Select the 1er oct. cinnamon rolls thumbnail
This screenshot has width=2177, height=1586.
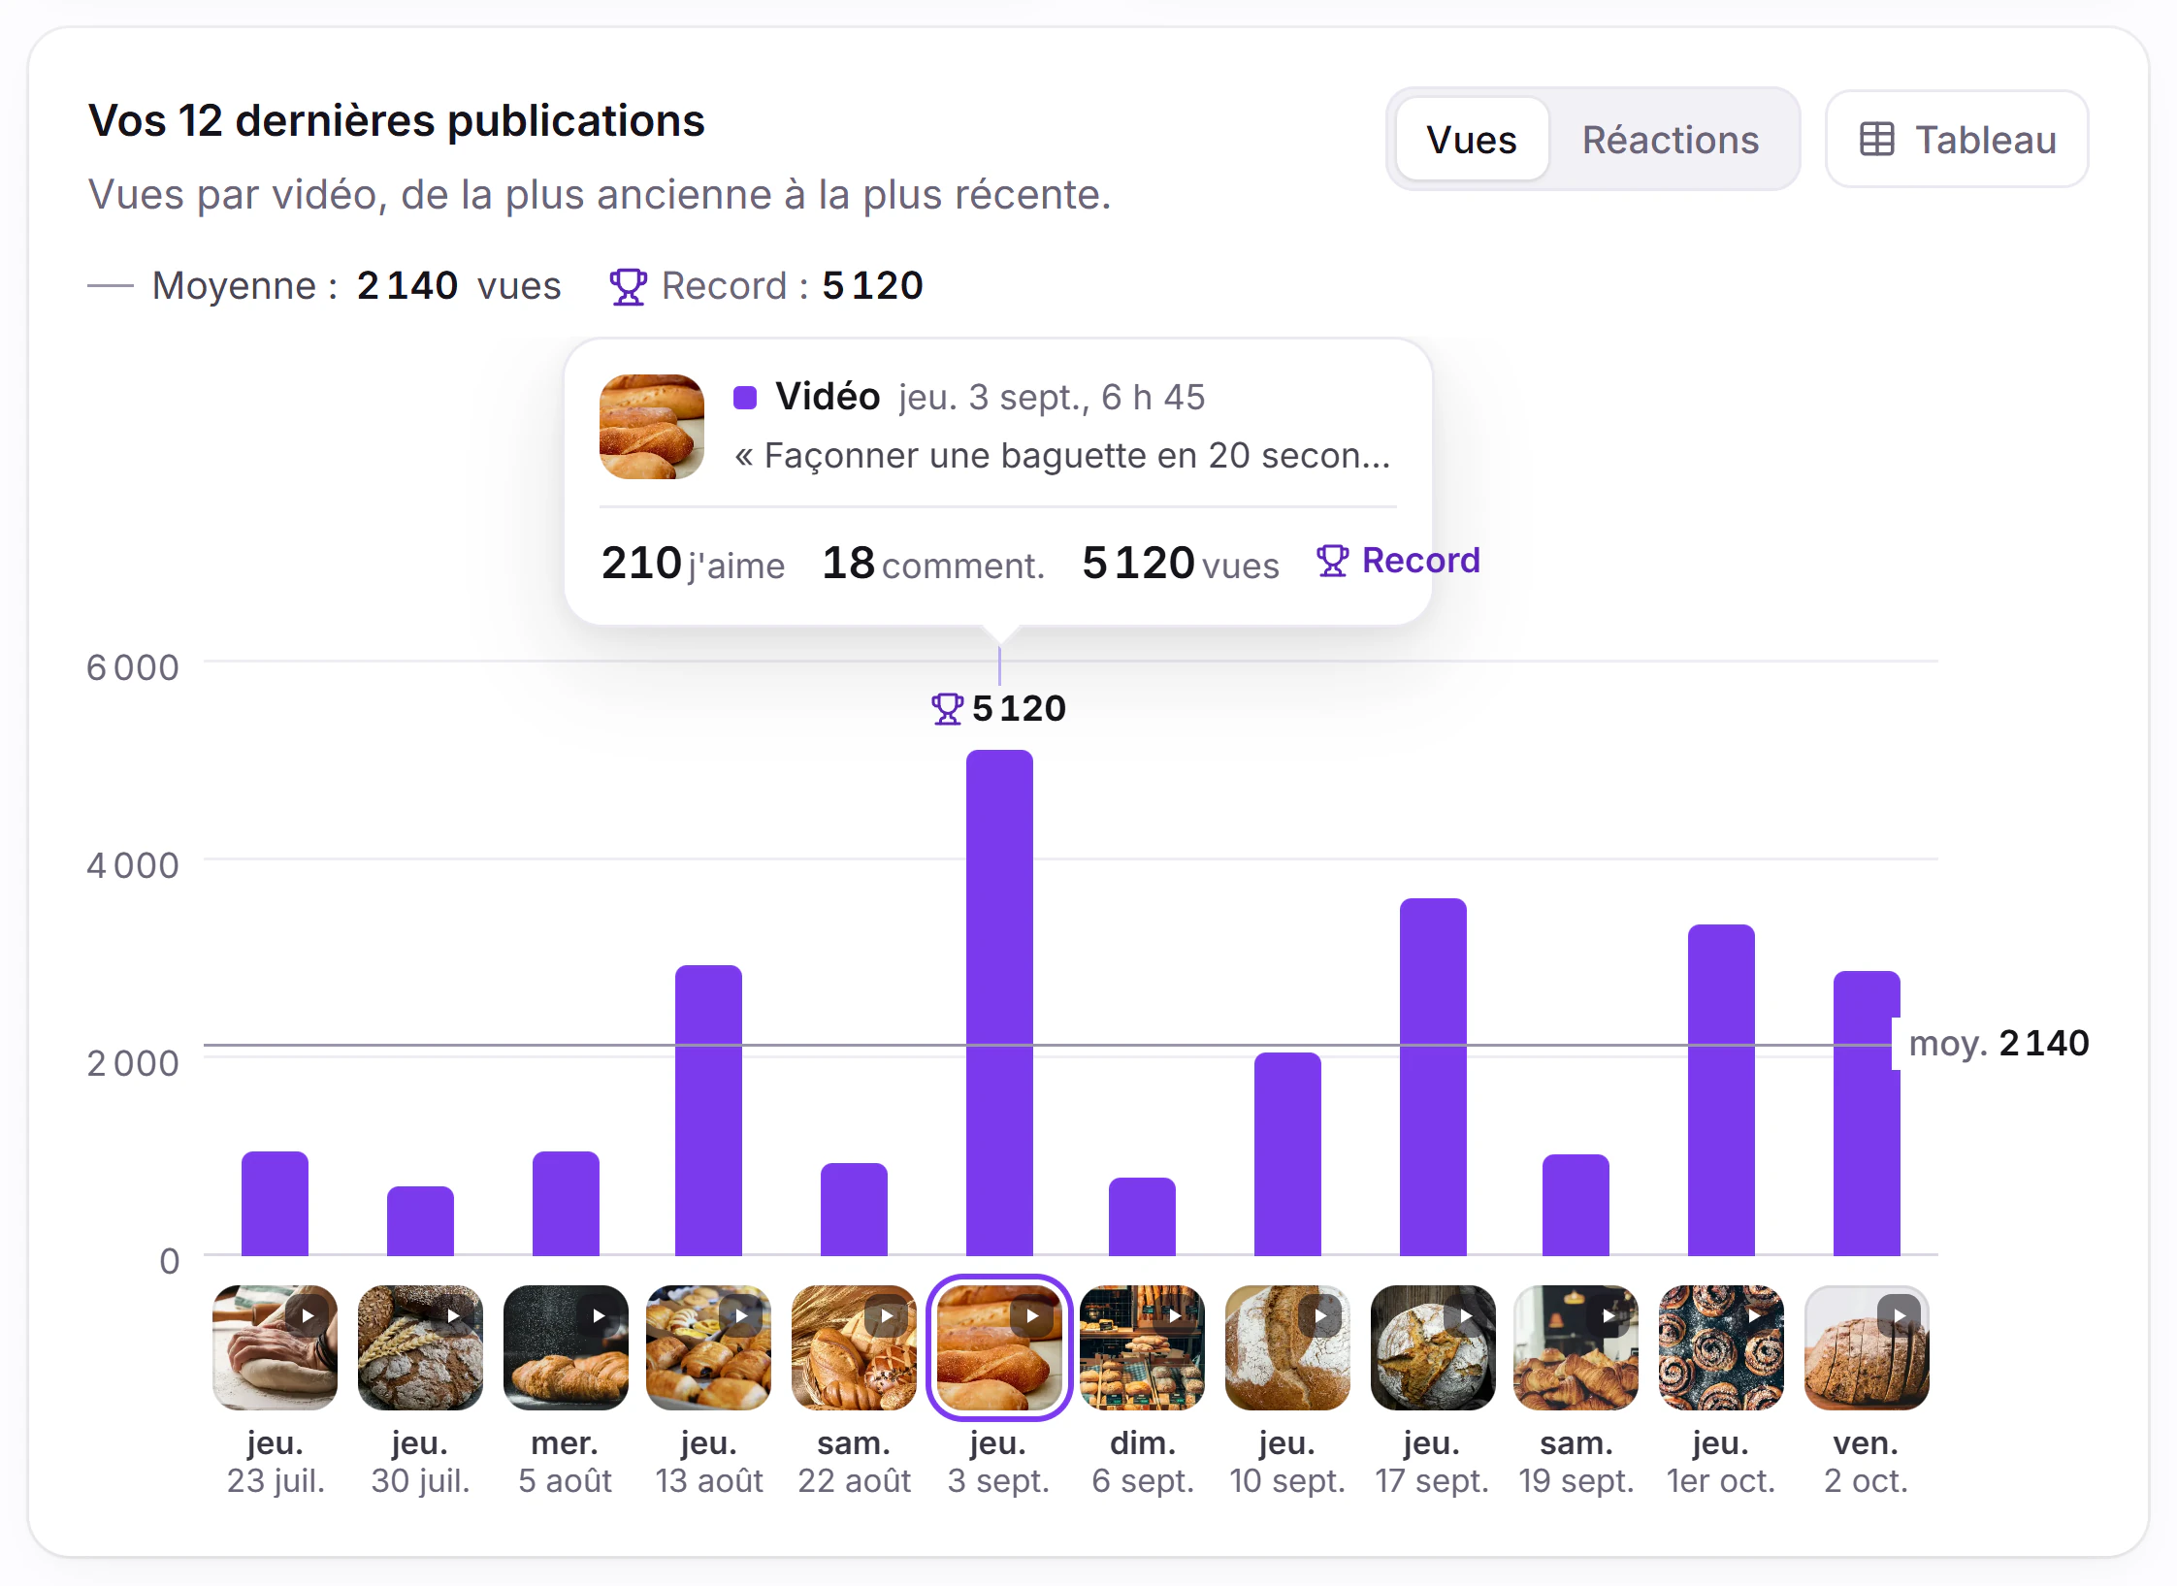tap(1721, 1347)
